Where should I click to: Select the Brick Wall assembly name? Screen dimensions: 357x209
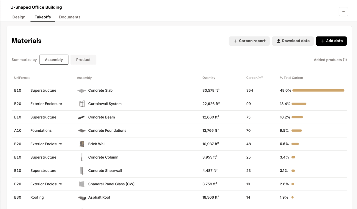pyautogui.click(x=97, y=144)
